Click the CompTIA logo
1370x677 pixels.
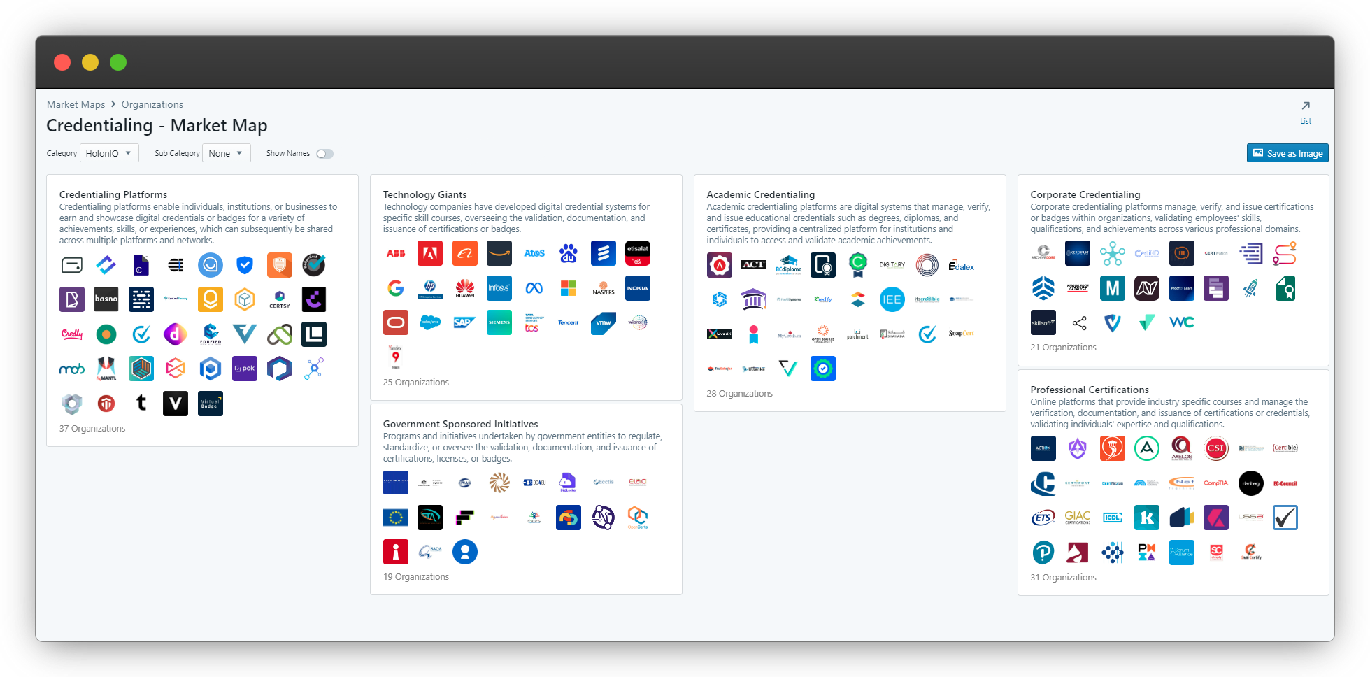pos(1216,483)
